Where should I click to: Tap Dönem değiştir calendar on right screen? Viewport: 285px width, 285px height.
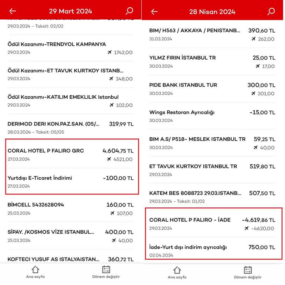(248, 270)
